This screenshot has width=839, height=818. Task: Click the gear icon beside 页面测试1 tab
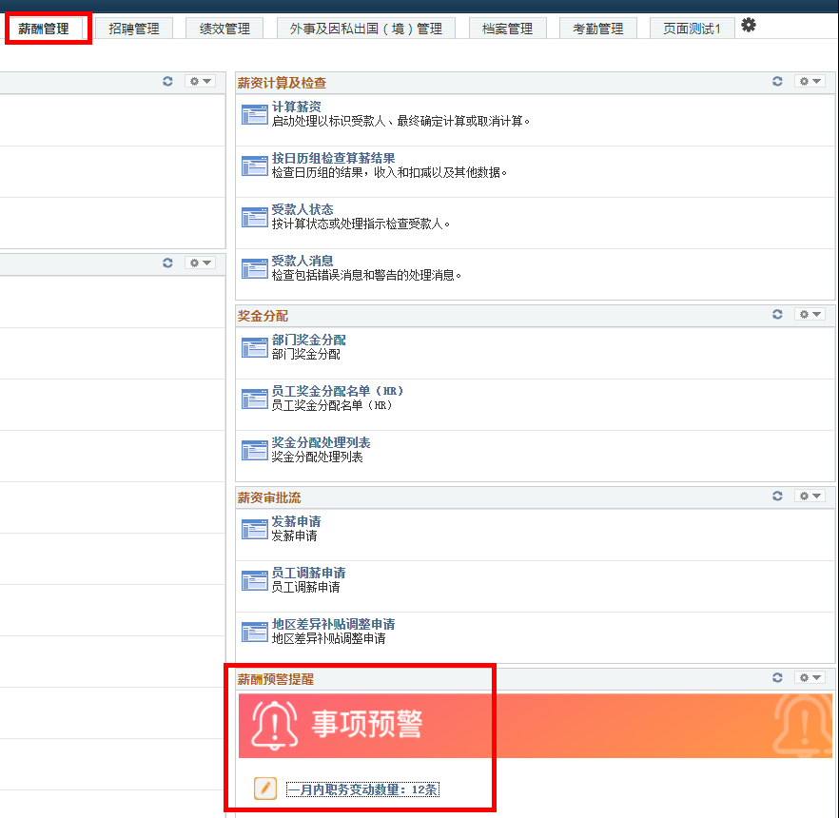749,25
